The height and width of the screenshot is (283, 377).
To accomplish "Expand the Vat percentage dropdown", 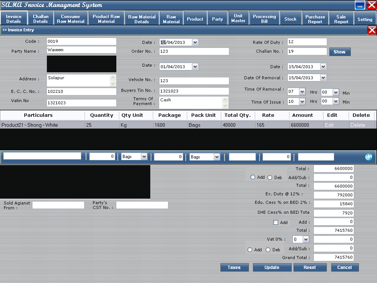I will [x=305, y=240].
